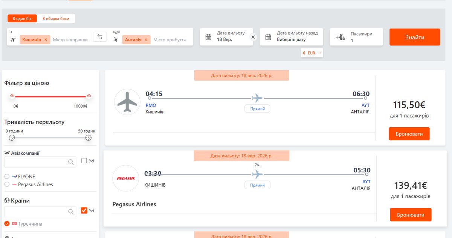The height and width of the screenshot is (238, 452).
Task: Swap departure and arrival cities icon
Action: tap(100, 37)
